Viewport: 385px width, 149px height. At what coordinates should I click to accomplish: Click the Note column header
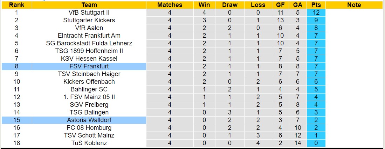pyautogui.click(x=354, y=5)
